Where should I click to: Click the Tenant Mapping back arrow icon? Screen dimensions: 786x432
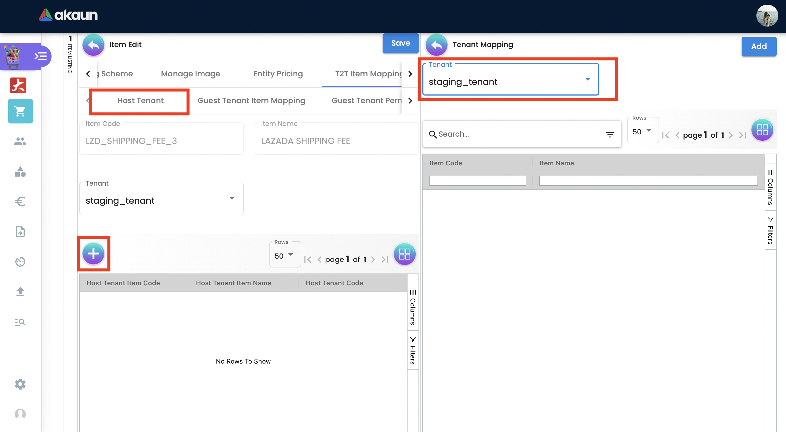click(x=436, y=45)
